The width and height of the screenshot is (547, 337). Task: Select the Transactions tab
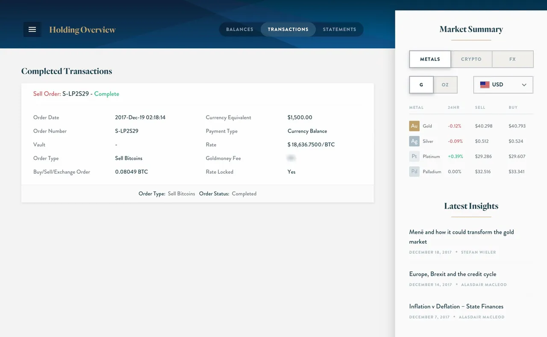pyautogui.click(x=288, y=29)
